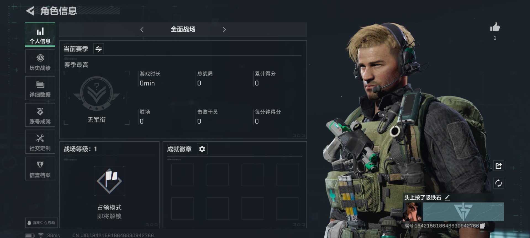Open the 历史战绩 tab
The image size is (530, 238).
pos(40,61)
